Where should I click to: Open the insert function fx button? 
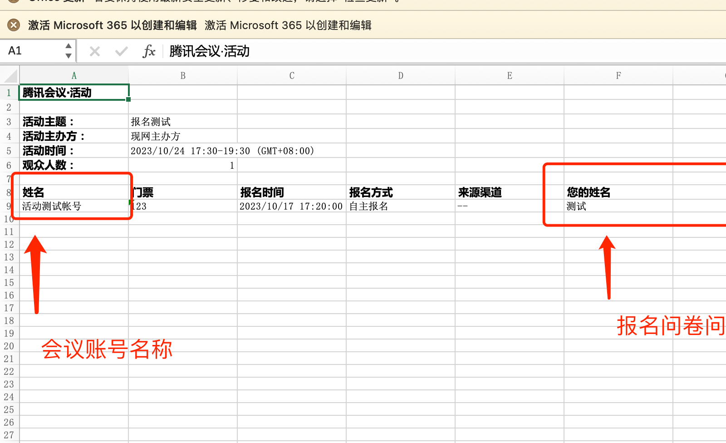point(149,51)
